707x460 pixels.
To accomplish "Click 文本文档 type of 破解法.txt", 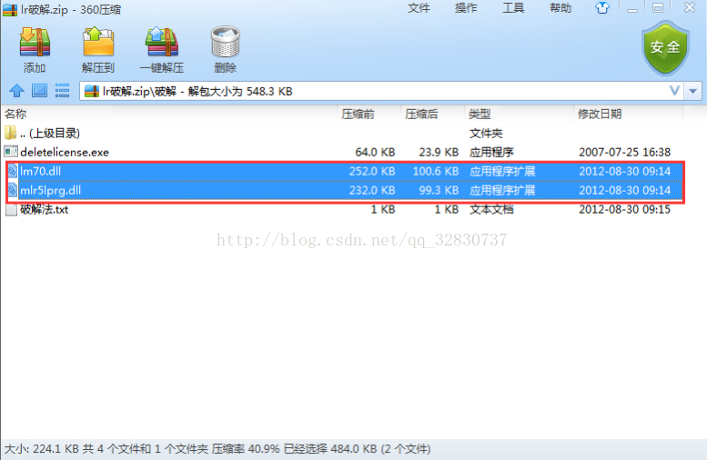I will (491, 209).
